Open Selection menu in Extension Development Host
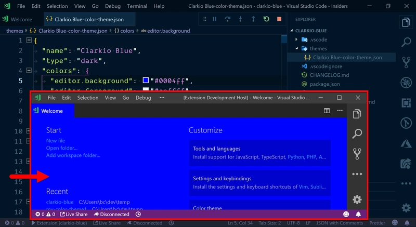416x227 pixels. 88,98
